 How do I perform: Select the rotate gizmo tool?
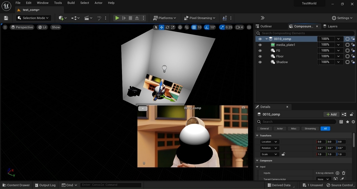pyautogui.click(x=167, y=27)
